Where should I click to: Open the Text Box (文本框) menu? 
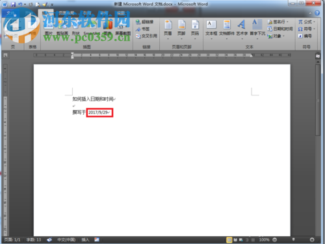coord(211,29)
